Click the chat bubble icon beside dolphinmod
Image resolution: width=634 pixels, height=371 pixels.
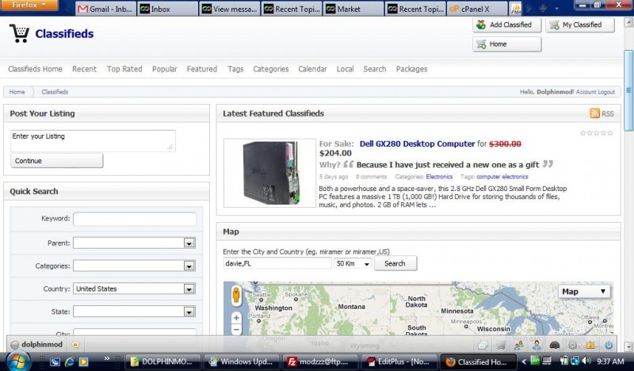point(75,345)
